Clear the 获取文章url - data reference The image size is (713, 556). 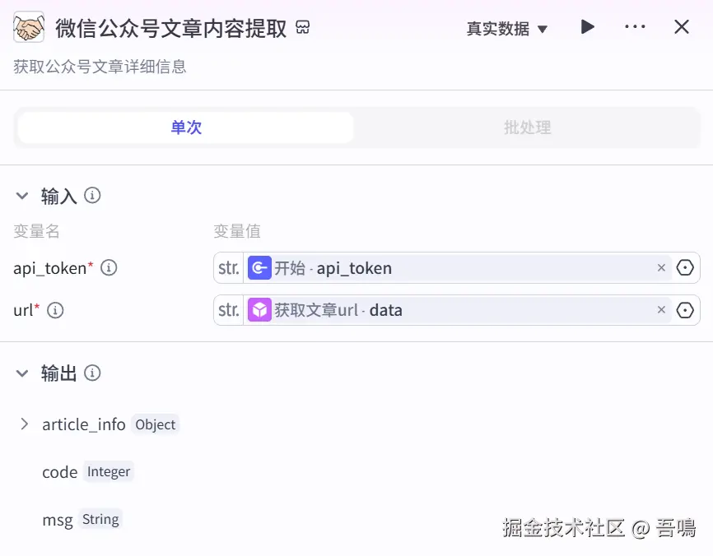pos(661,310)
